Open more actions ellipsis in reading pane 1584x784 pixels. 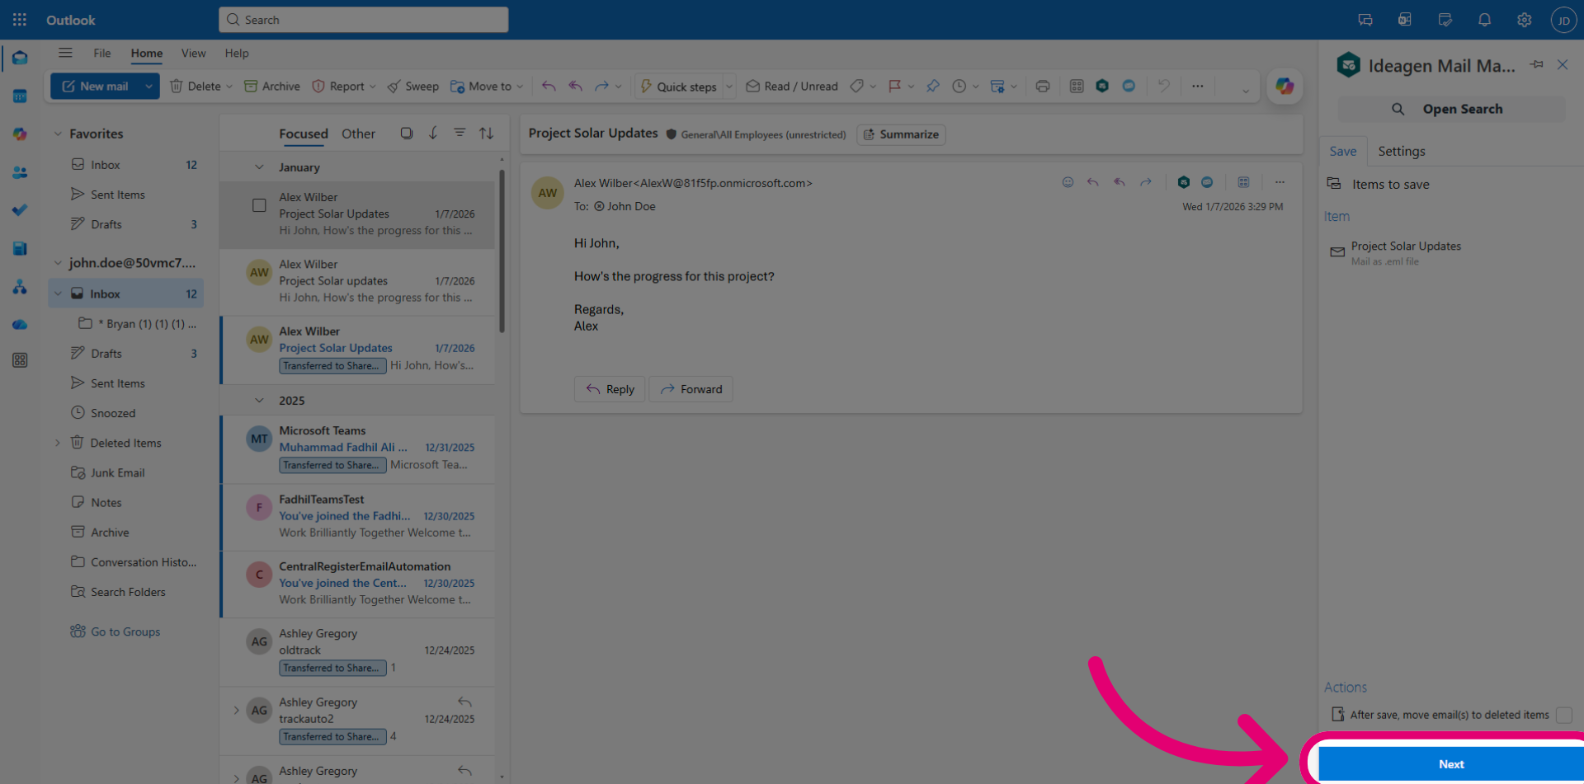click(x=1280, y=182)
